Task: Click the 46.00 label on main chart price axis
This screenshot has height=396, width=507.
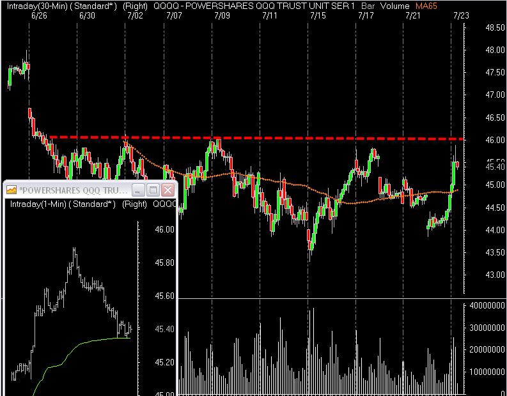Action: point(495,140)
